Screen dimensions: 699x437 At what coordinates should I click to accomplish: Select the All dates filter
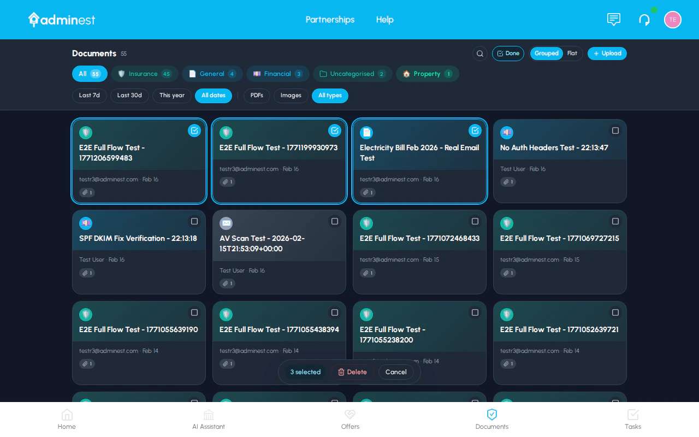pyautogui.click(x=214, y=96)
